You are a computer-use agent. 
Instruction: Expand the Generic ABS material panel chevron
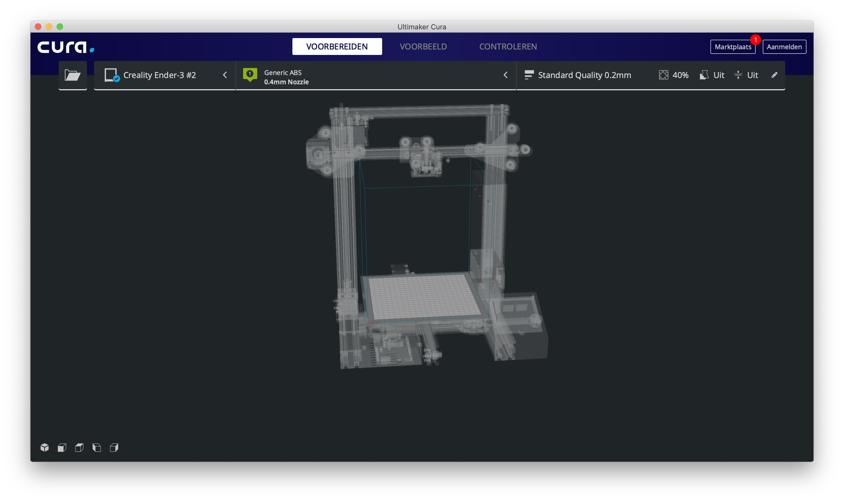505,75
